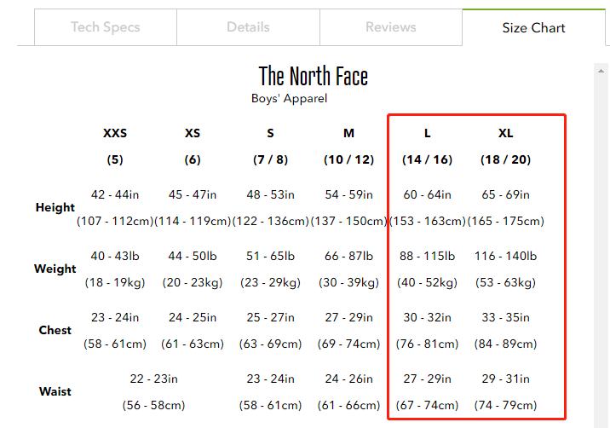Select the Size Chart tab
This screenshot has width=610, height=428.
coord(533,27)
